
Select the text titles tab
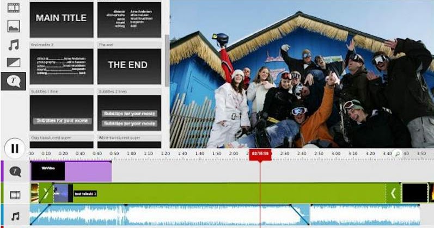tap(13, 81)
